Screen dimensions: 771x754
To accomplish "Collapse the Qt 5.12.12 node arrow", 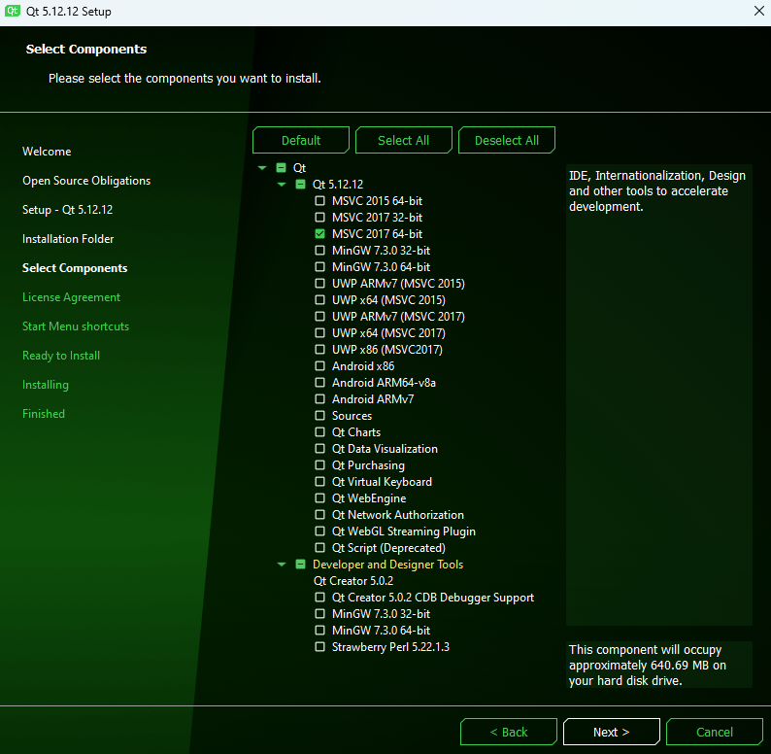I will 282,185.
